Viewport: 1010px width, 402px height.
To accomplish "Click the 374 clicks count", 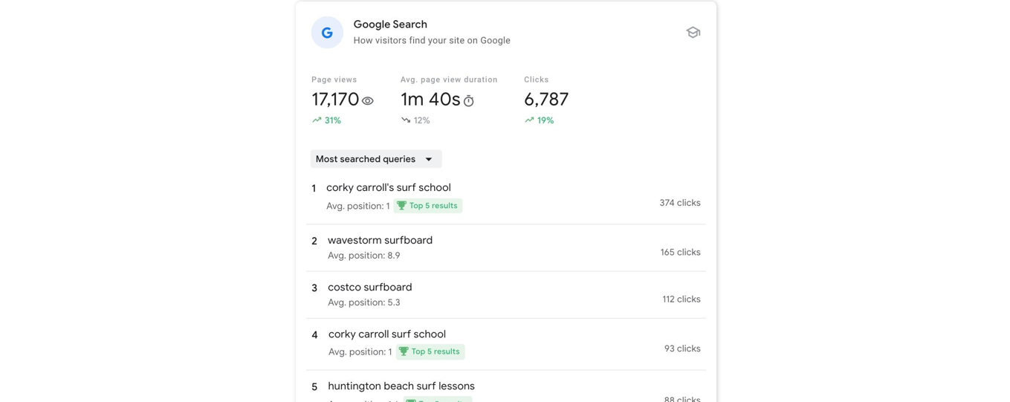I will pos(680,203).
